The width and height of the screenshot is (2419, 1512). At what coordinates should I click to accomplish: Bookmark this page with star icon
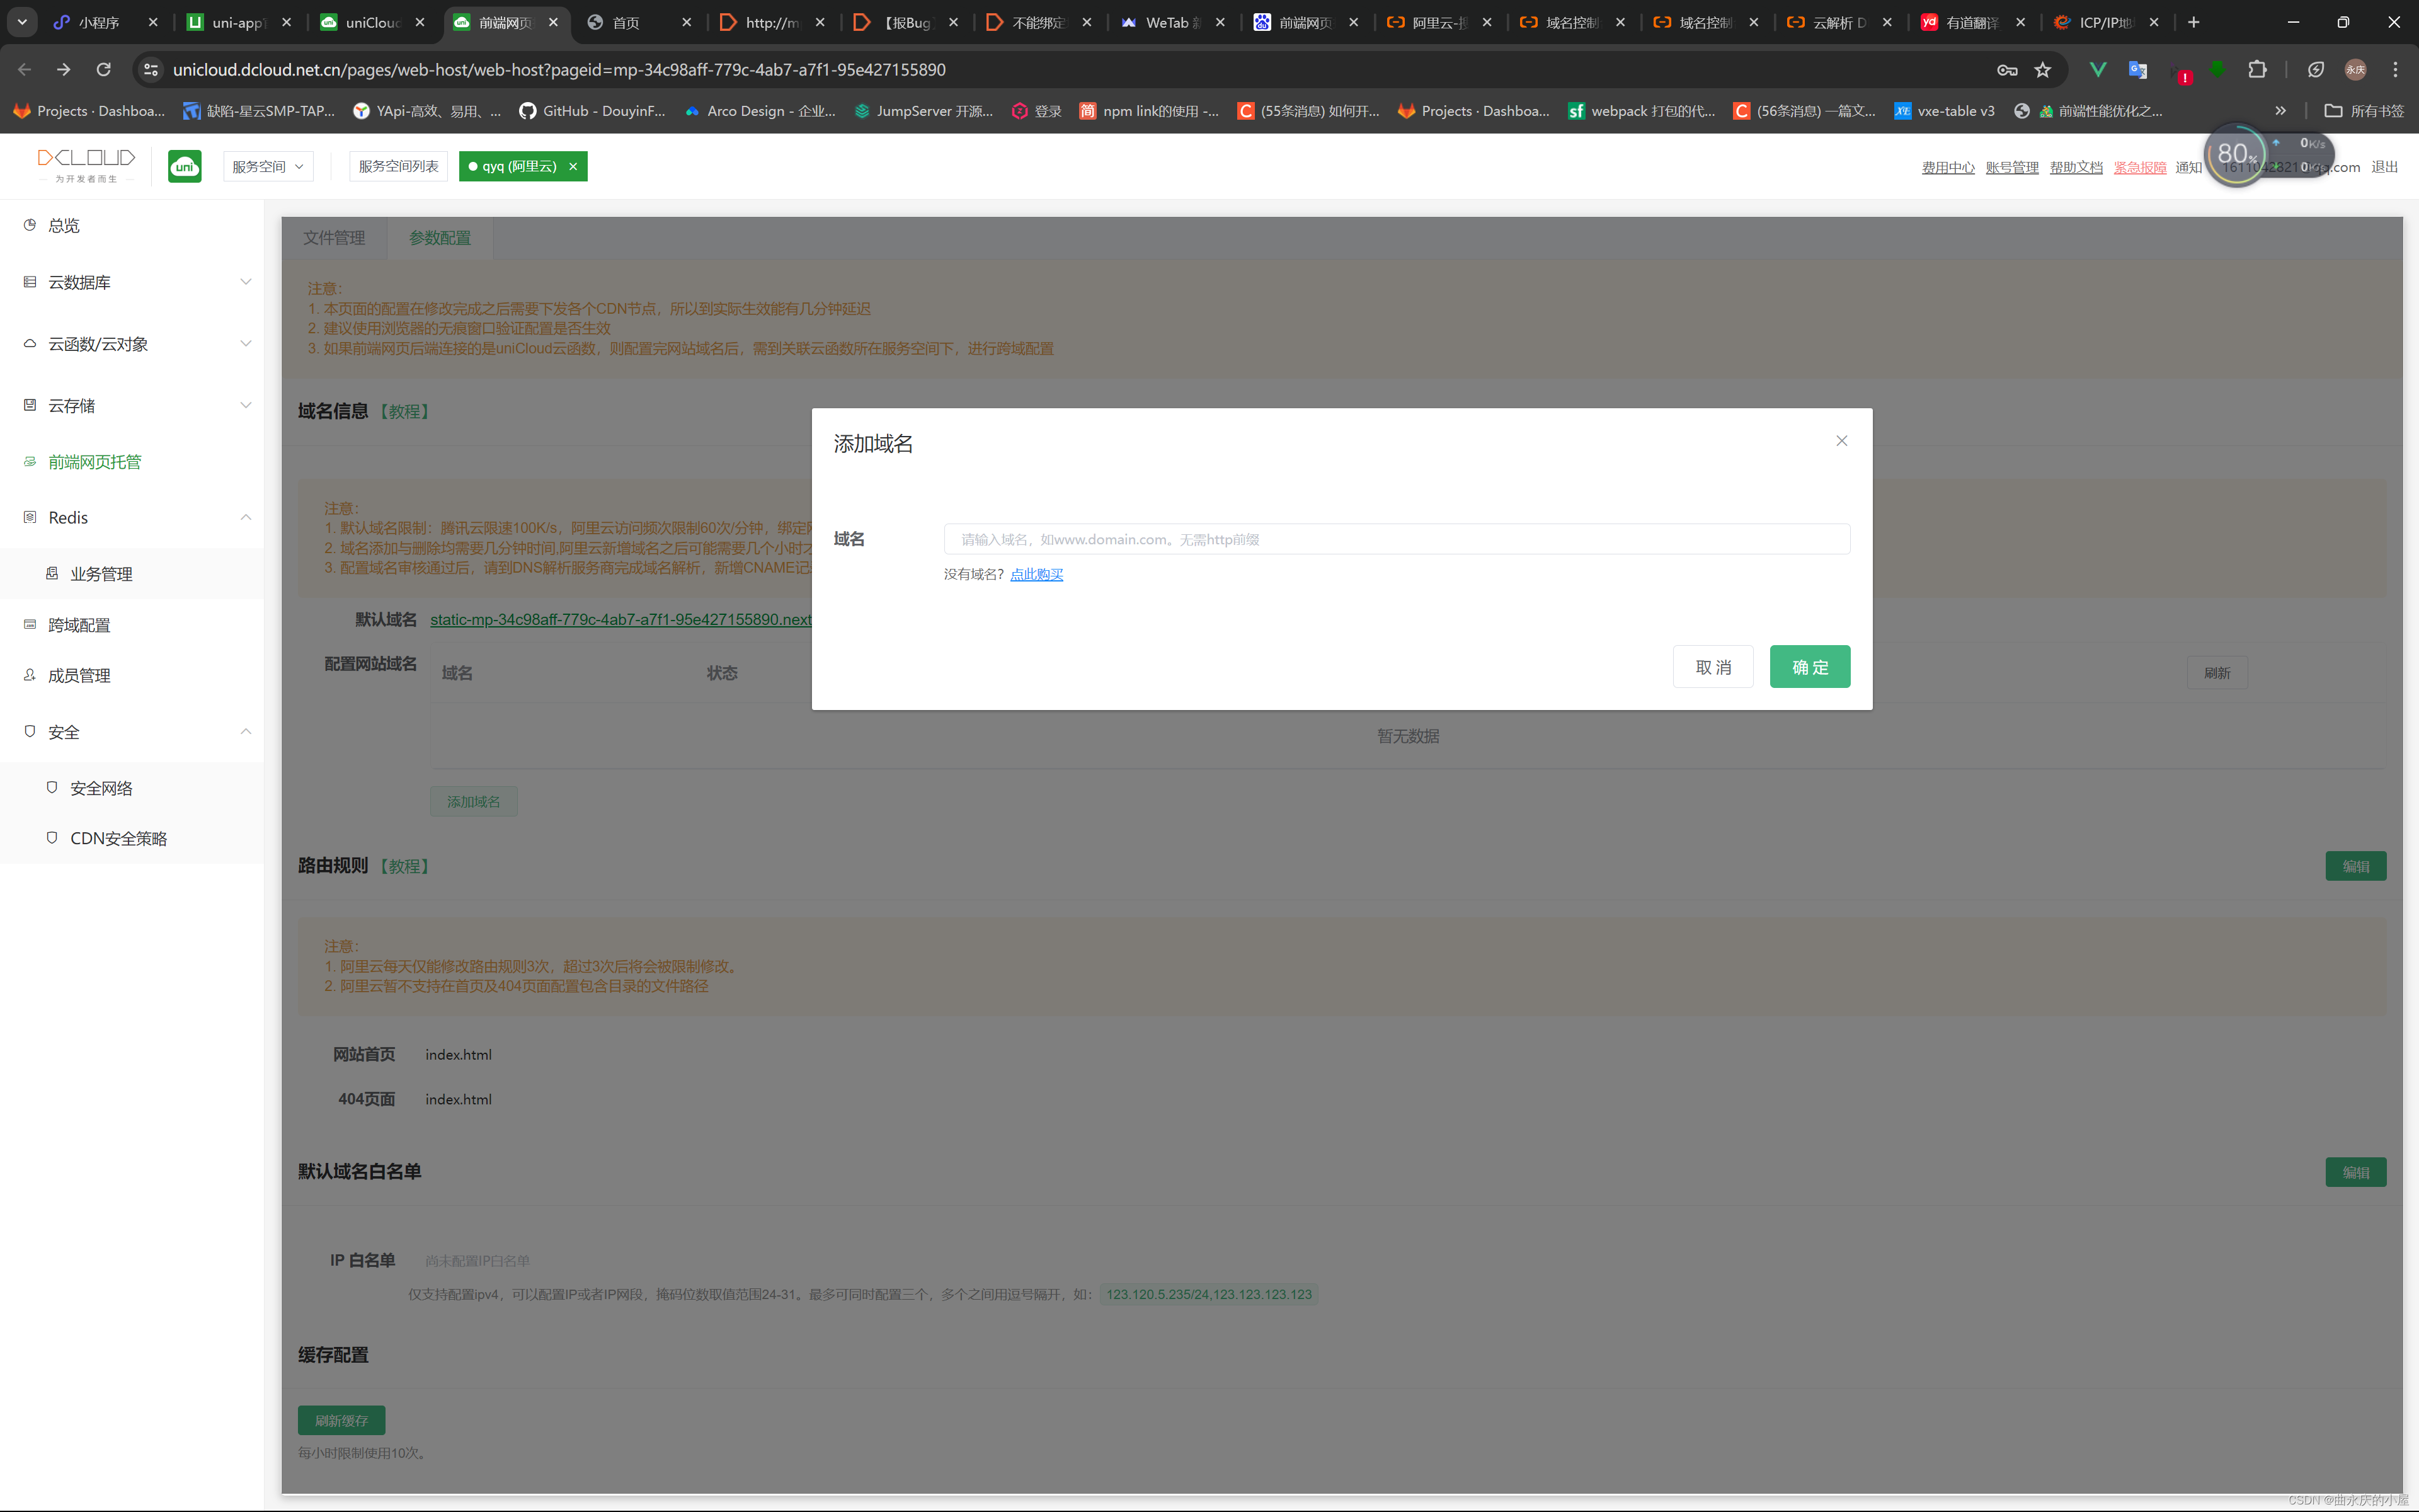click(2042, 69)
